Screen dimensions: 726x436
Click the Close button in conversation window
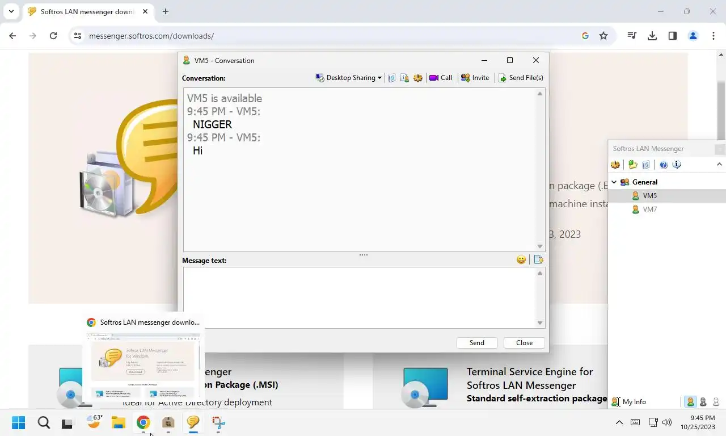click(x=525, y=343)
